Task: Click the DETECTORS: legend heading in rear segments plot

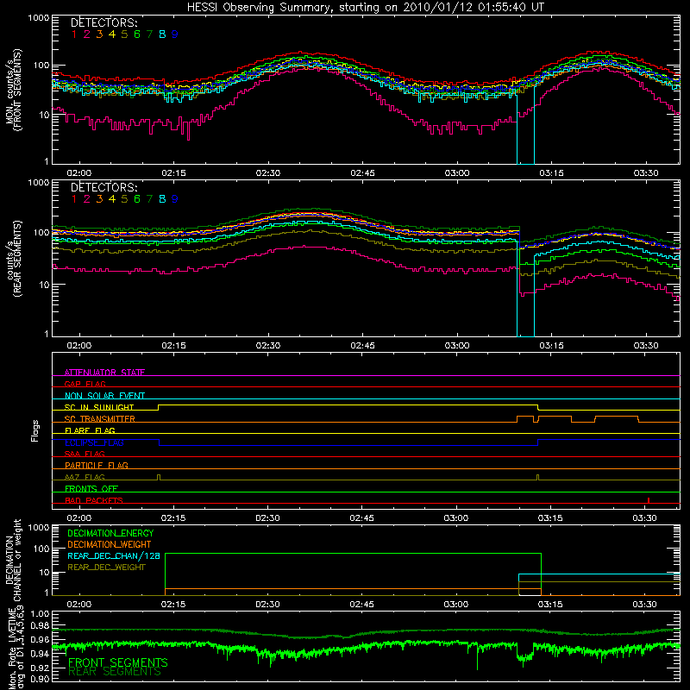Action: (x=104, y=187)
